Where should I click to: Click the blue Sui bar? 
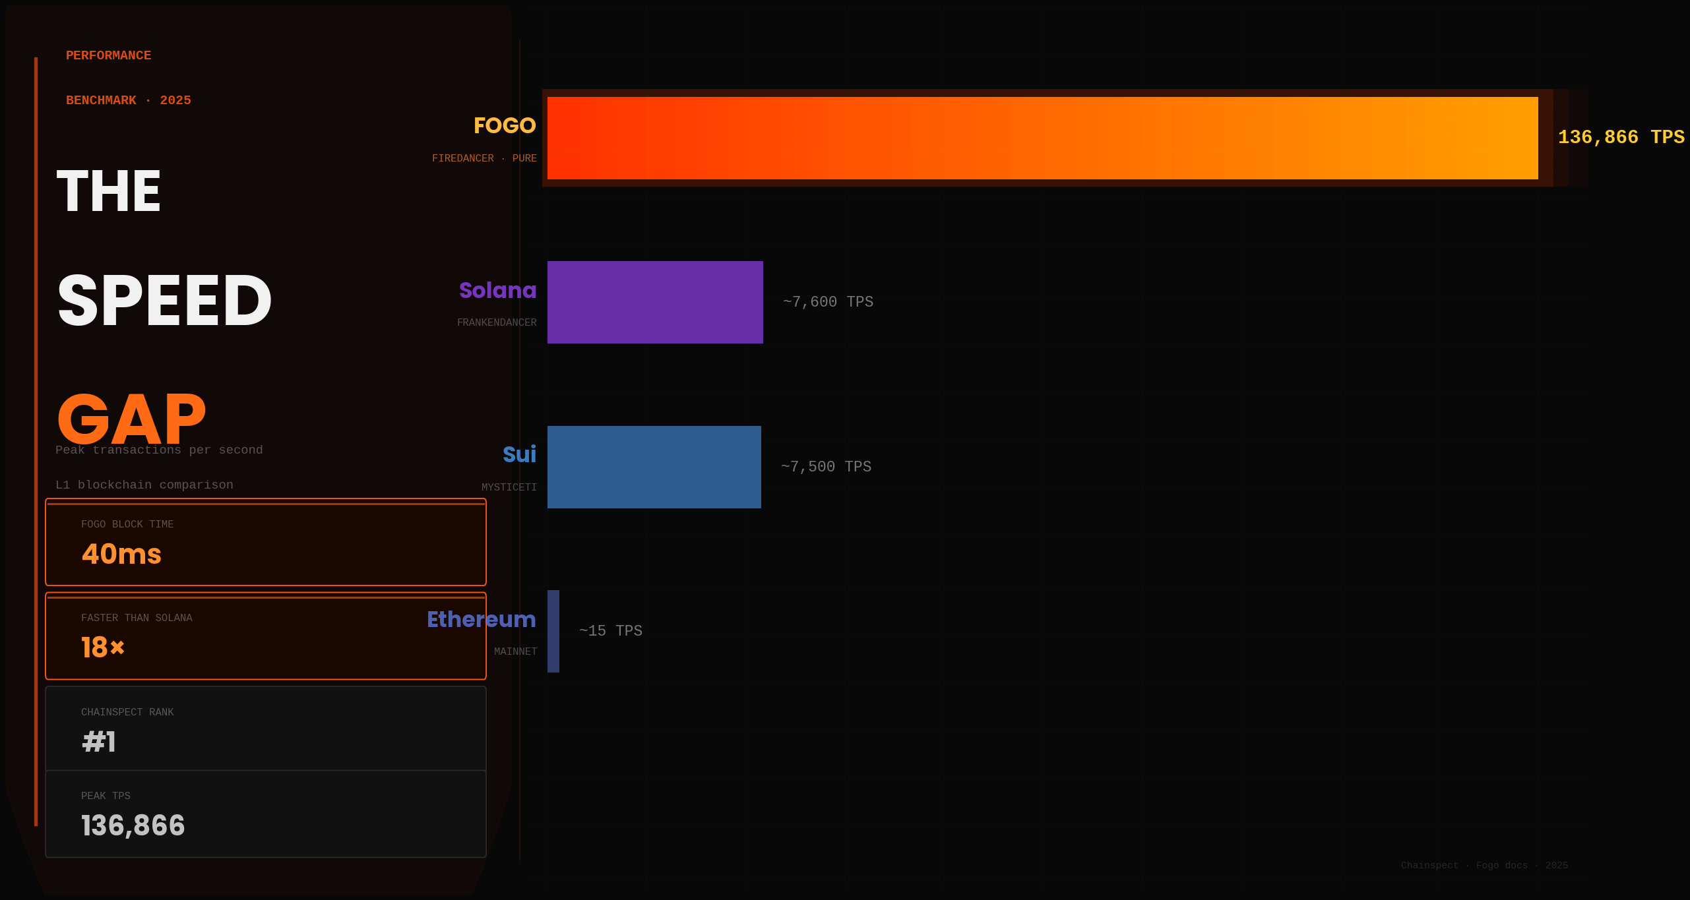tap(654, 467)
